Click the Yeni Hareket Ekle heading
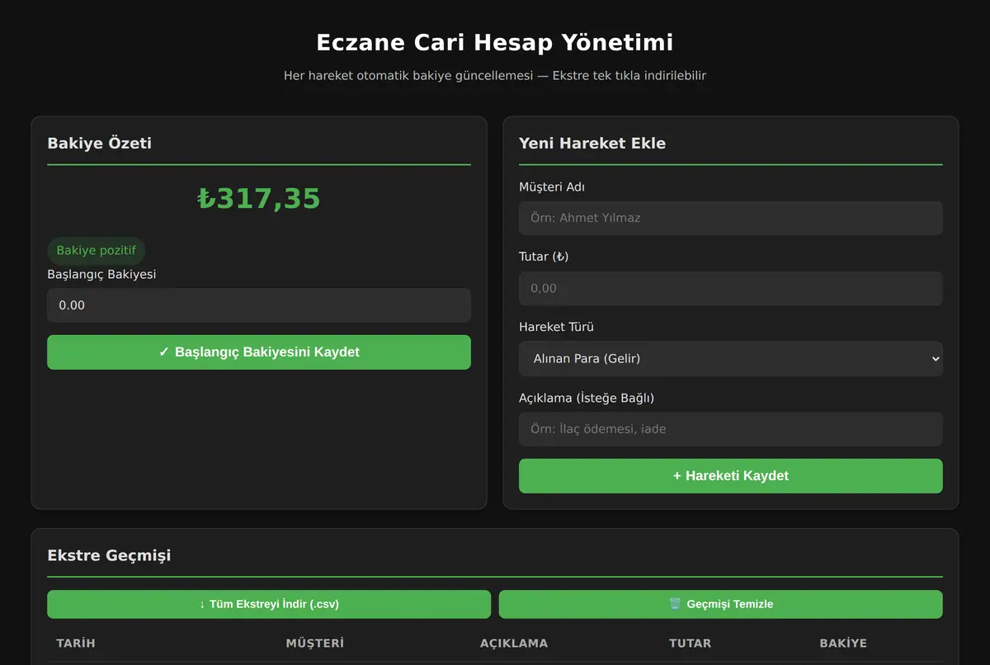 click(592, 143)
